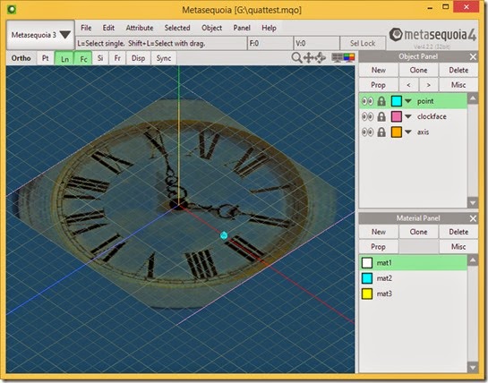Click New in the Material Panel
Screen dimensions: 488x383
pyautogui.click(x=379, y=232)
